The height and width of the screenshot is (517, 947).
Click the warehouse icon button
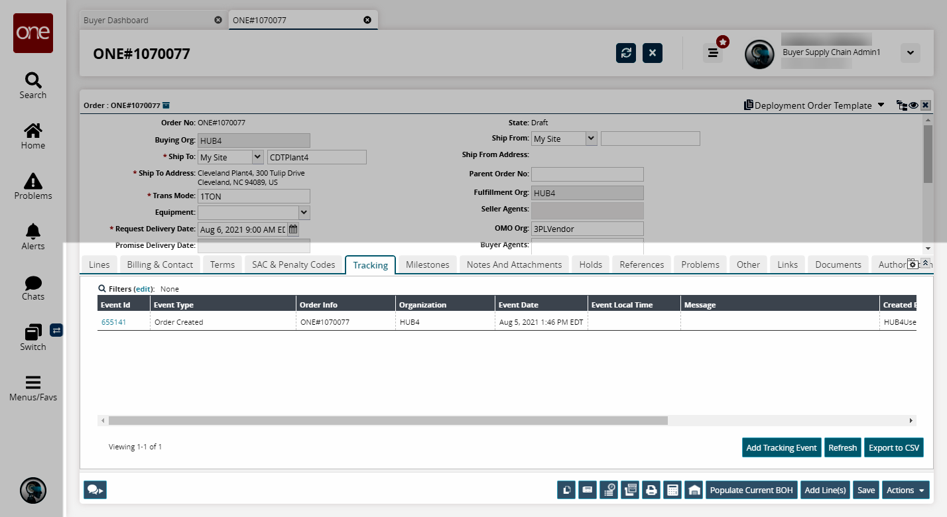pos(694,490)
